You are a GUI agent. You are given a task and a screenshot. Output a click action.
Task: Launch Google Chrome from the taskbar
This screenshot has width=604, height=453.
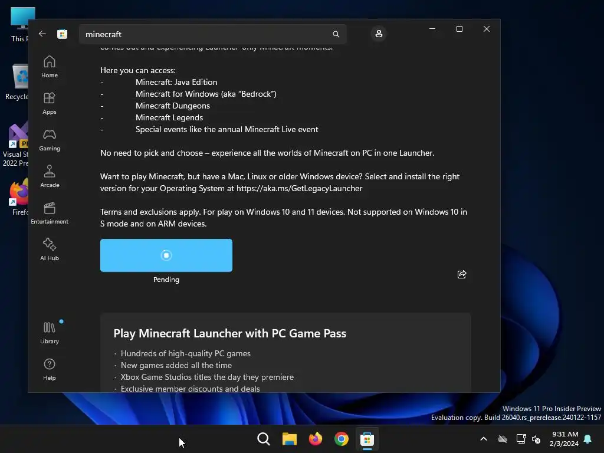342,439
